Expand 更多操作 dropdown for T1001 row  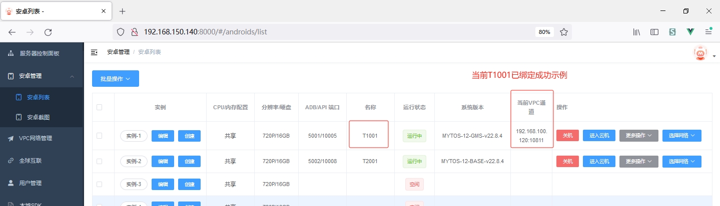pyautogui.click(x=638, y=136)
